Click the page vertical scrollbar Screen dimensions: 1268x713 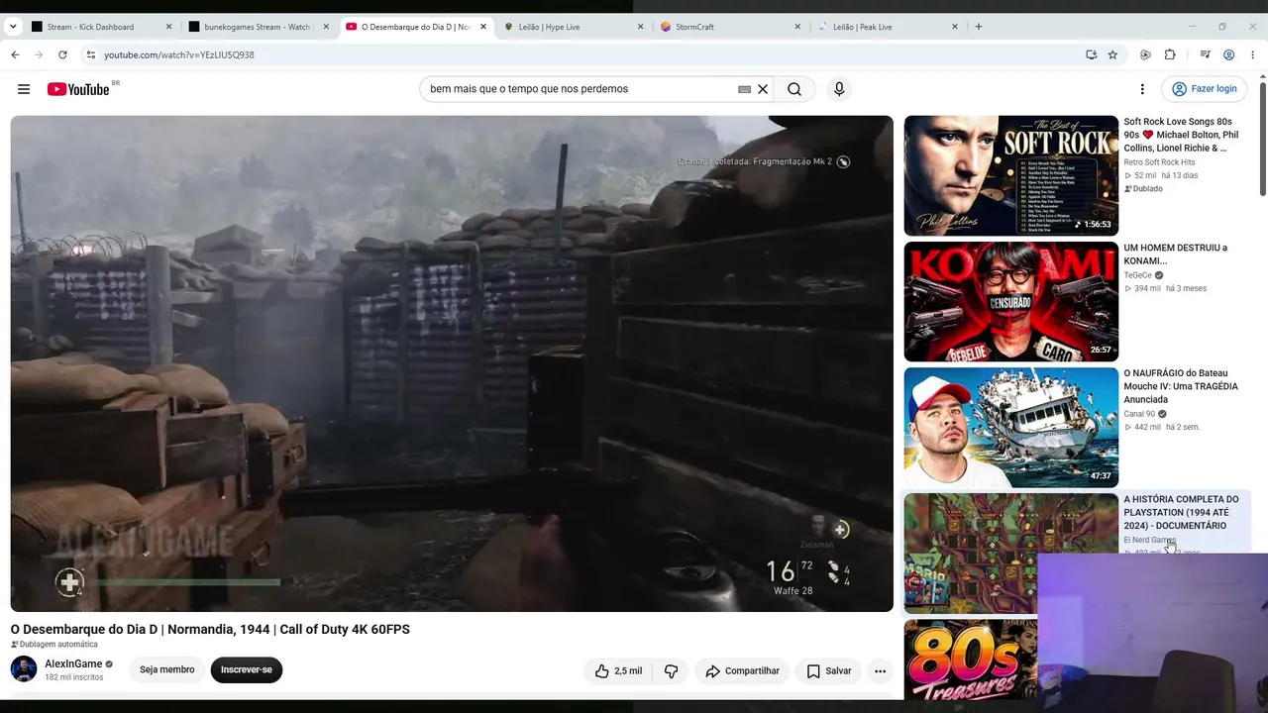[x=1262, y=139]
